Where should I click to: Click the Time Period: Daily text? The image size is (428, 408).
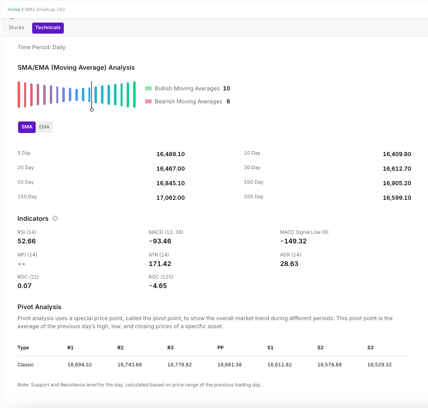coord(42,47)
